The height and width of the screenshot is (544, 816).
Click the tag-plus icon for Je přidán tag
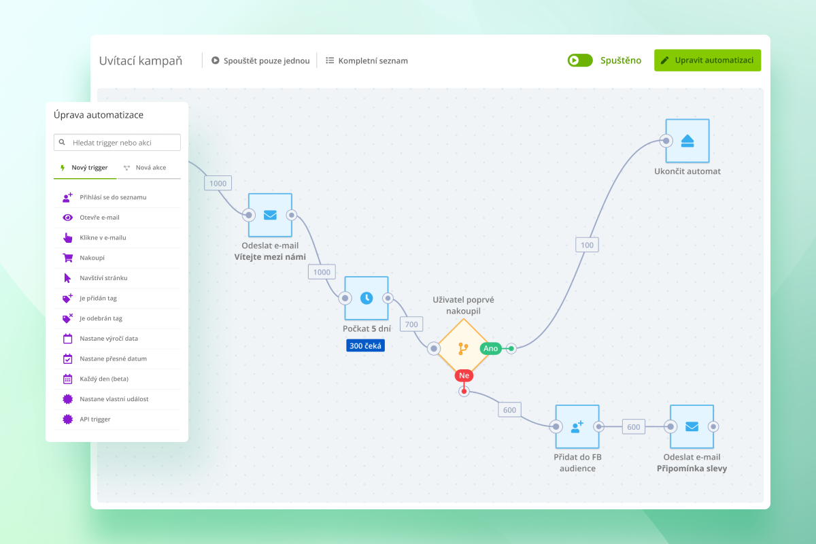point(67,298)
